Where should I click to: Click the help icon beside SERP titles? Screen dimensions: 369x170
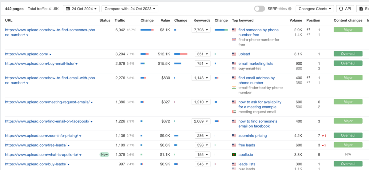click(290, 9)
